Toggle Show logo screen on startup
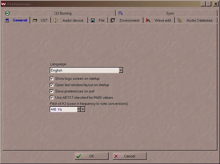The image size is (220, 164). point(52,78)
